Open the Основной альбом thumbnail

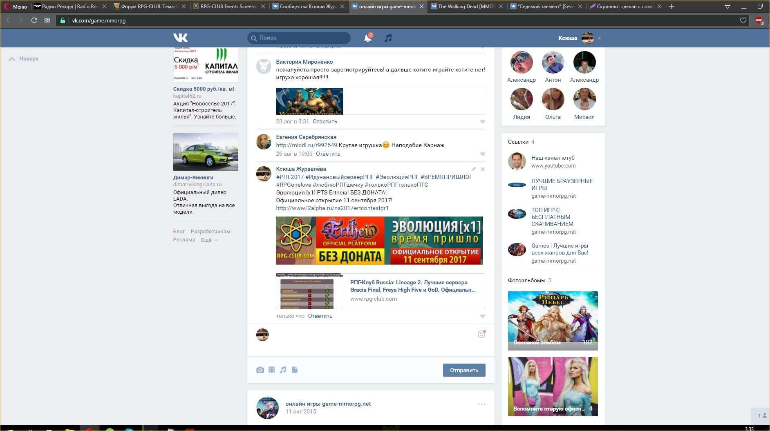tap(553, 321)
